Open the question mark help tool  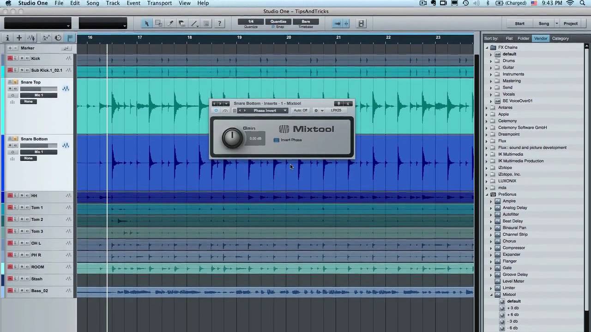coord(219,24)
